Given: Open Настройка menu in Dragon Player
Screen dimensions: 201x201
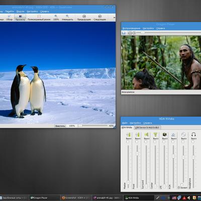Looking at the screenshot, I should click(148, 28).
